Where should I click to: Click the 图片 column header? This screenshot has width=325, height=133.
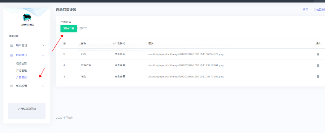click(x=151, y=43)
